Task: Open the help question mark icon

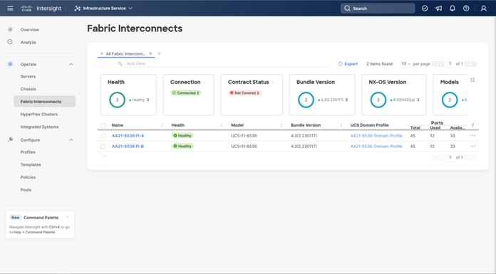Action: (466, 9)
